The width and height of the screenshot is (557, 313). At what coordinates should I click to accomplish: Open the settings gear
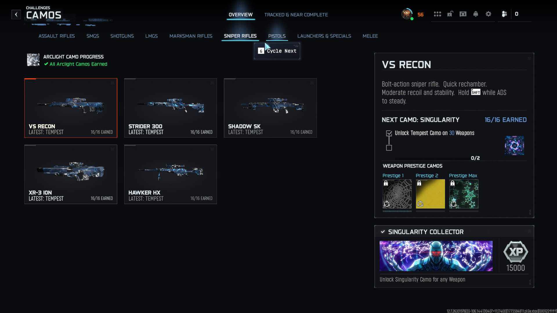489,14
